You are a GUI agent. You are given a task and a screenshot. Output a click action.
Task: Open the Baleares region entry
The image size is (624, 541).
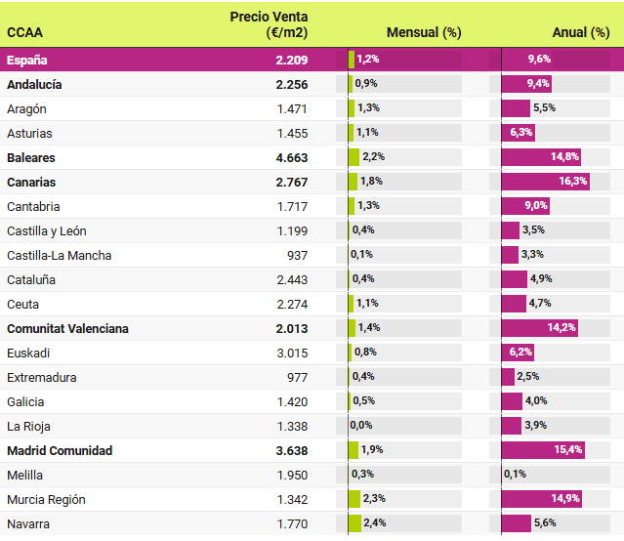pos(31,157)
